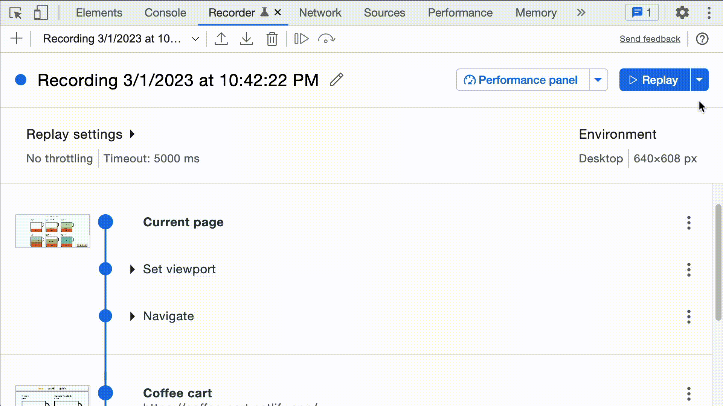
Task: Click the export recording download icon
Action: 246,39
